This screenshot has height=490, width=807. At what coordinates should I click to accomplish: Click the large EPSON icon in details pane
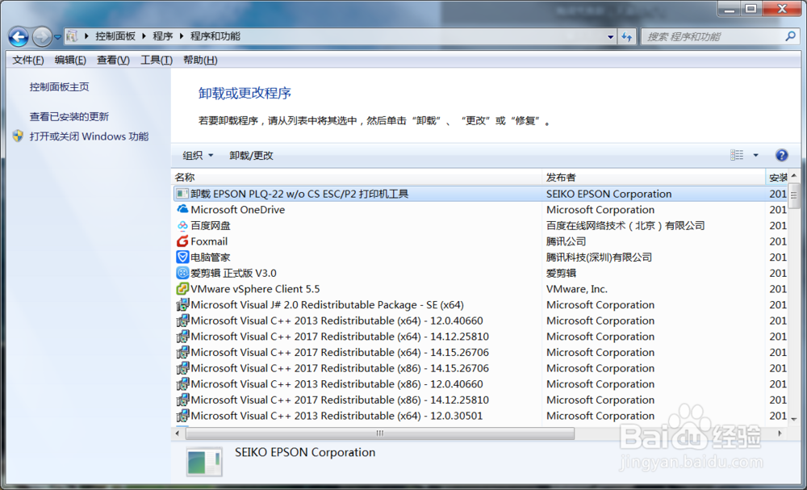[x=204, y=461]
